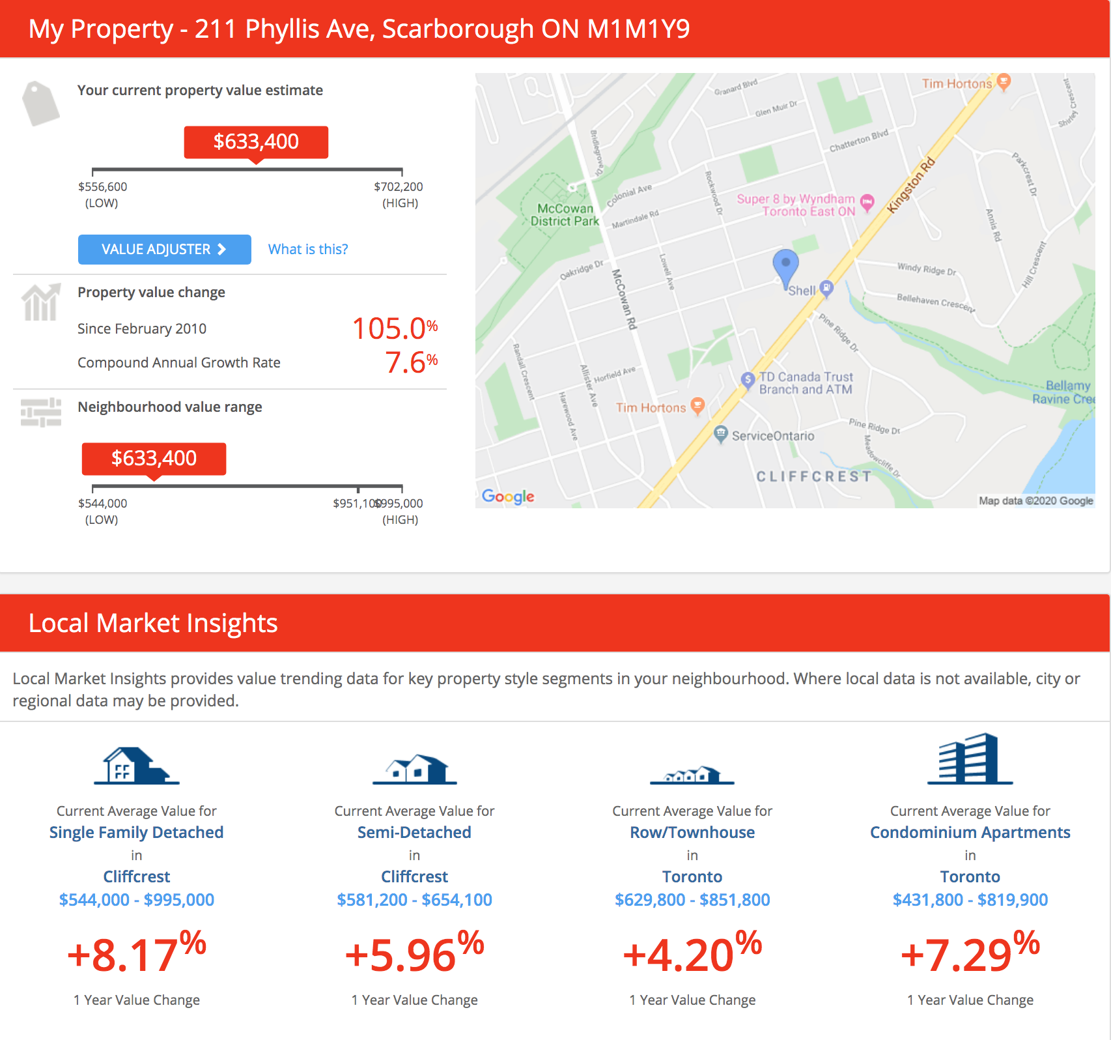This screenshot has height=1040, width=1111.
Task: Click the $633,400 marker on property estimate slider
Action: coord(256,142)
